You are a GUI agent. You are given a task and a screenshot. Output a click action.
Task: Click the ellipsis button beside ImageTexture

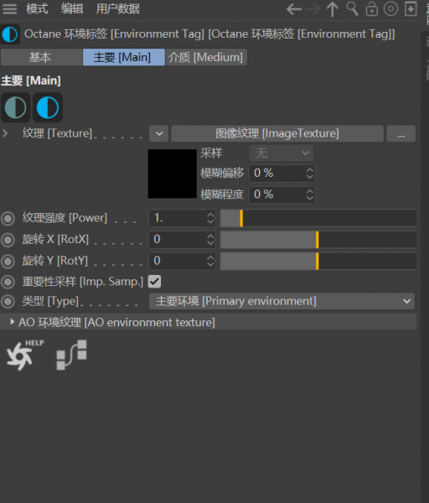tap(401, 133)
